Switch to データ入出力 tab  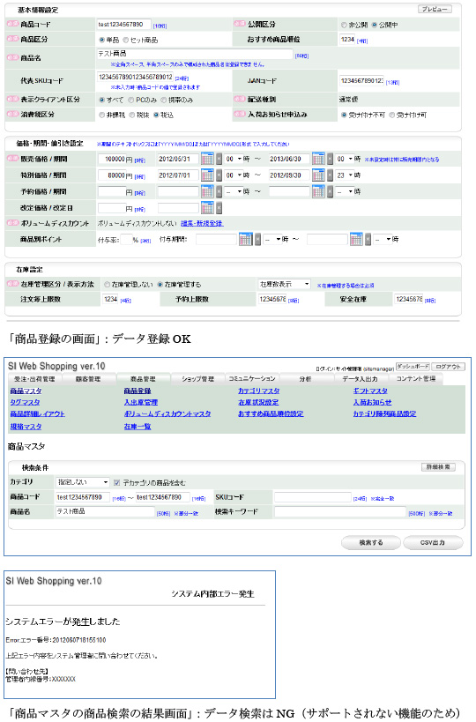tap(360, 378)
